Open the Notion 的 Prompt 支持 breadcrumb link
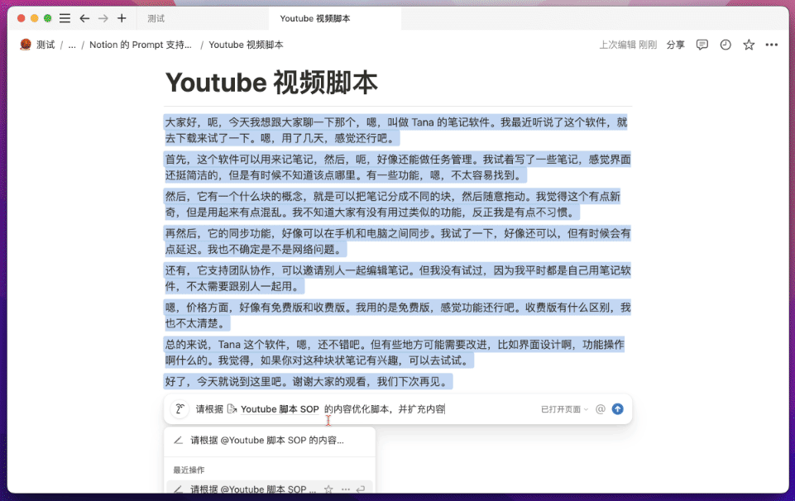 (141, 45)
